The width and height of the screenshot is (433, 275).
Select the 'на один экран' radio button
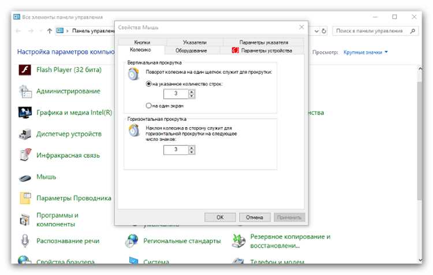coord(148,106)
